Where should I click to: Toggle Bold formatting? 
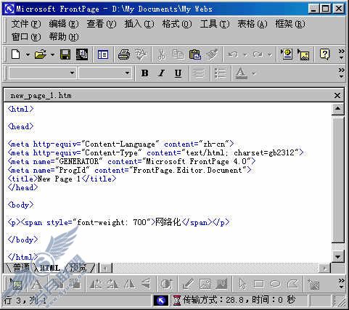point(144,73)
